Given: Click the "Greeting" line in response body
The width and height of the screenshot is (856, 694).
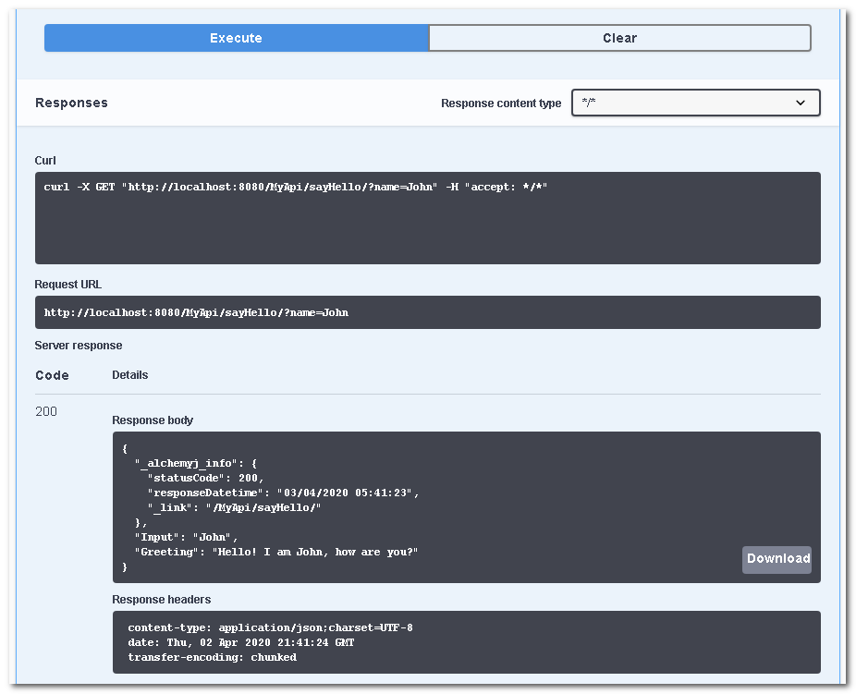Looking at the screenshot, I should [x=276, y=552].
